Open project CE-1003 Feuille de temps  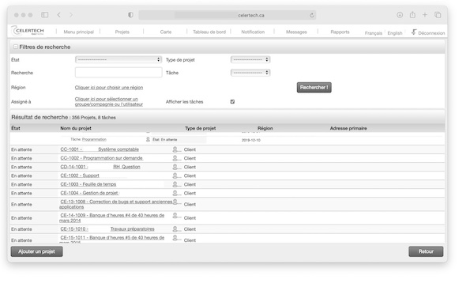click(x=88, y=184)
